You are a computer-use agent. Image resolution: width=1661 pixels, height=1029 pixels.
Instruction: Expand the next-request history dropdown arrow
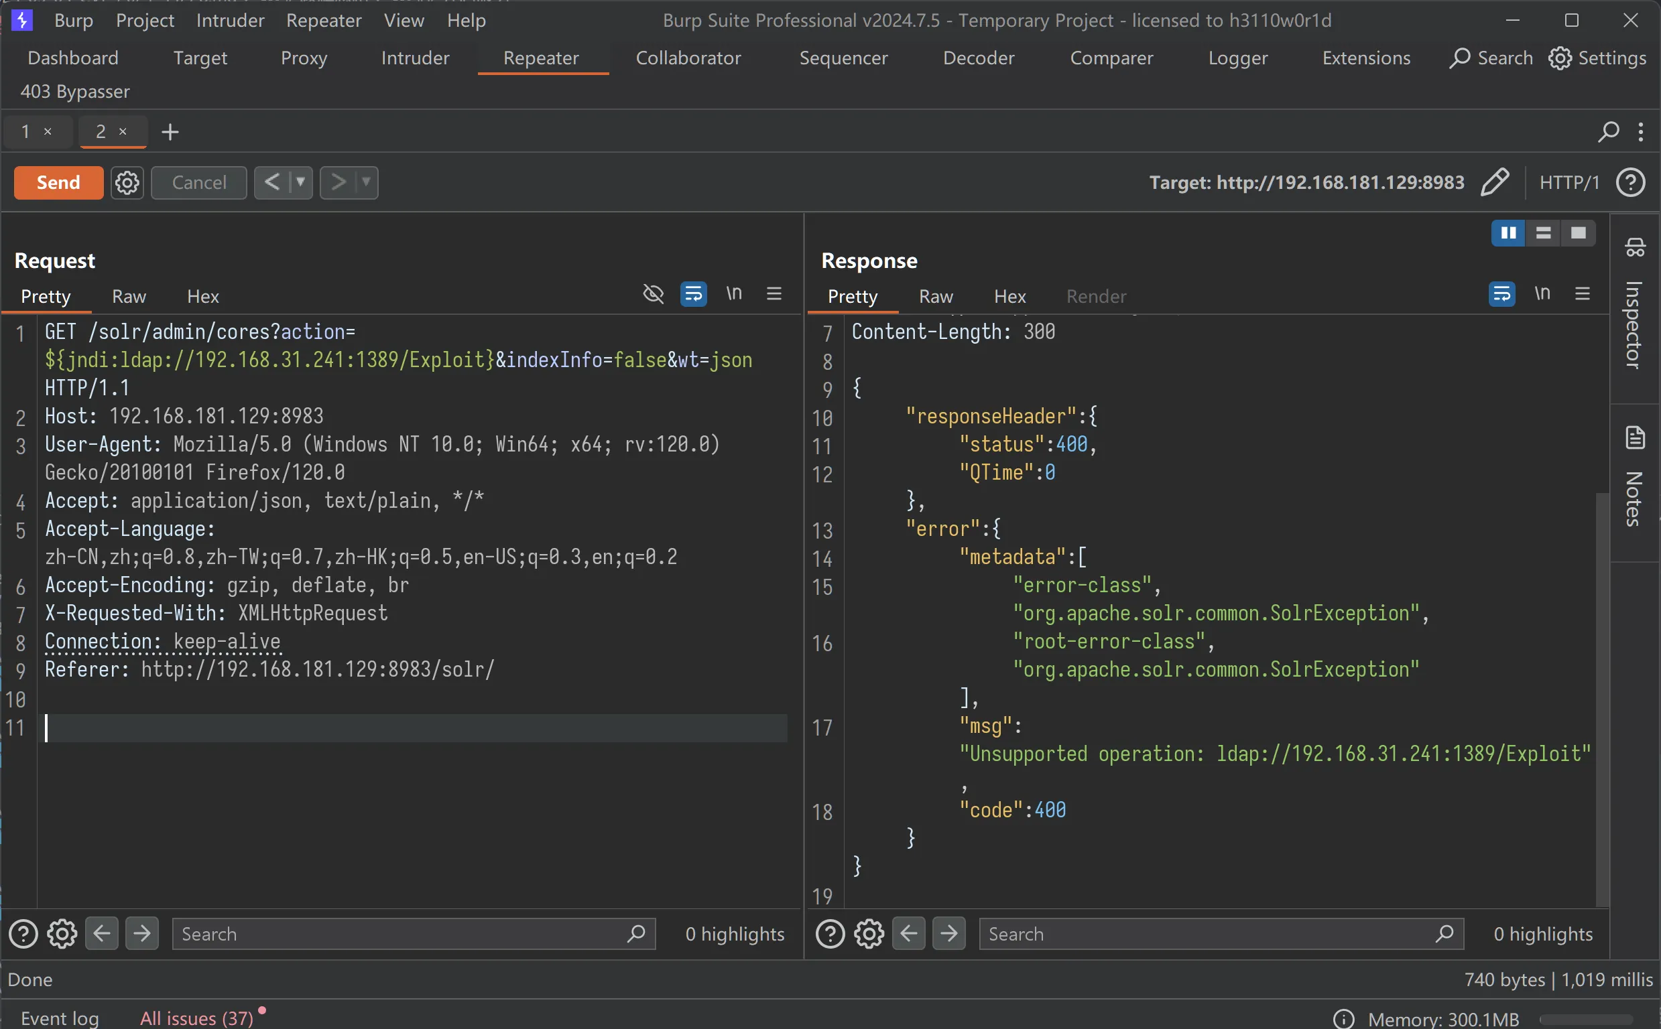pos(366,182)
